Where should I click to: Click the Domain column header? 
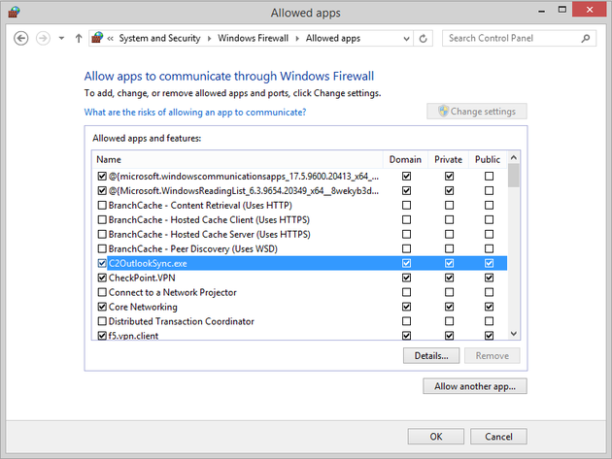(x=405, y=159)
